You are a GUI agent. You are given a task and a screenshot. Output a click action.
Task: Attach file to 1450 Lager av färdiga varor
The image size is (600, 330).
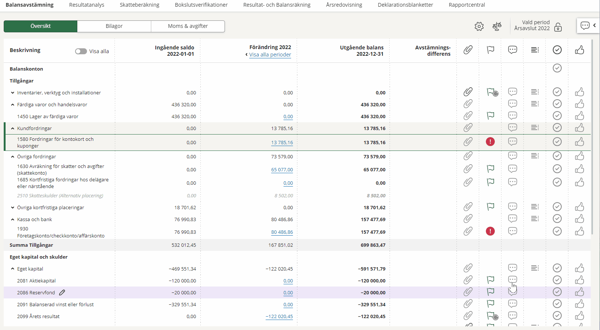coord(468,116)
